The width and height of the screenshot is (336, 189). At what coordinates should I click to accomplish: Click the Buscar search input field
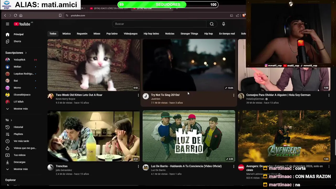click(x=159, y=24)
